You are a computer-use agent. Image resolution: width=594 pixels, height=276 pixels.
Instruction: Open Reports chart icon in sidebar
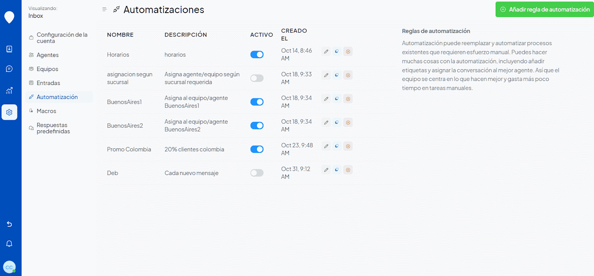(x=9, y=90)
